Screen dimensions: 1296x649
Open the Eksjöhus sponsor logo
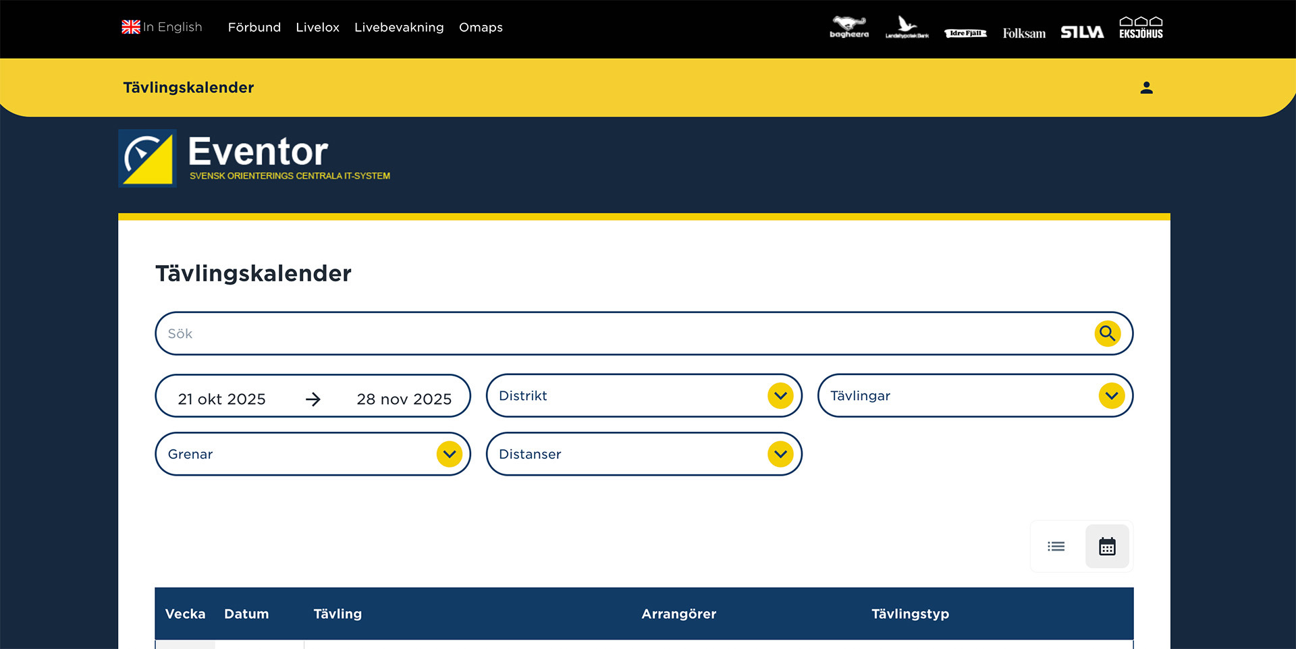pyautogui.click(x=1141, y=28)
